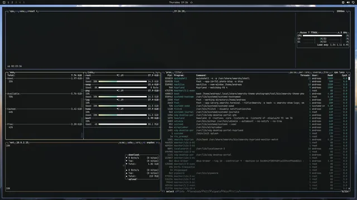
Task: Switch to workspace 2 in top bar
Action: coord(12,2)
